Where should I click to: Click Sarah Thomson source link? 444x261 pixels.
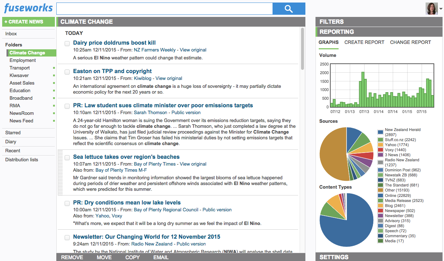click(151, 113)
